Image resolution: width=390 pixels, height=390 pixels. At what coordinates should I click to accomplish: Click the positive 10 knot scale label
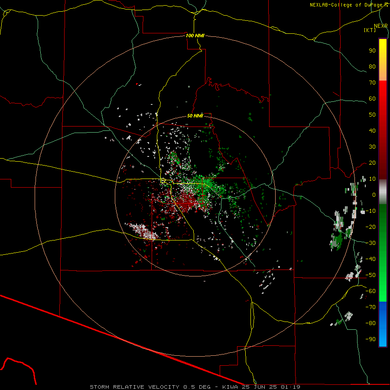(372, 179)
